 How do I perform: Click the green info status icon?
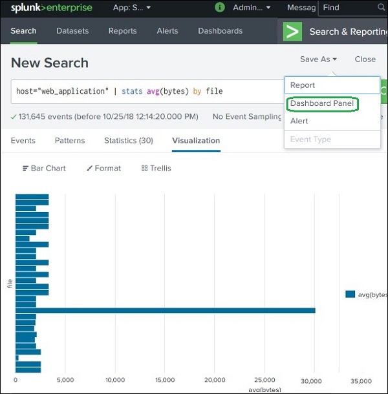coord(219,8)
